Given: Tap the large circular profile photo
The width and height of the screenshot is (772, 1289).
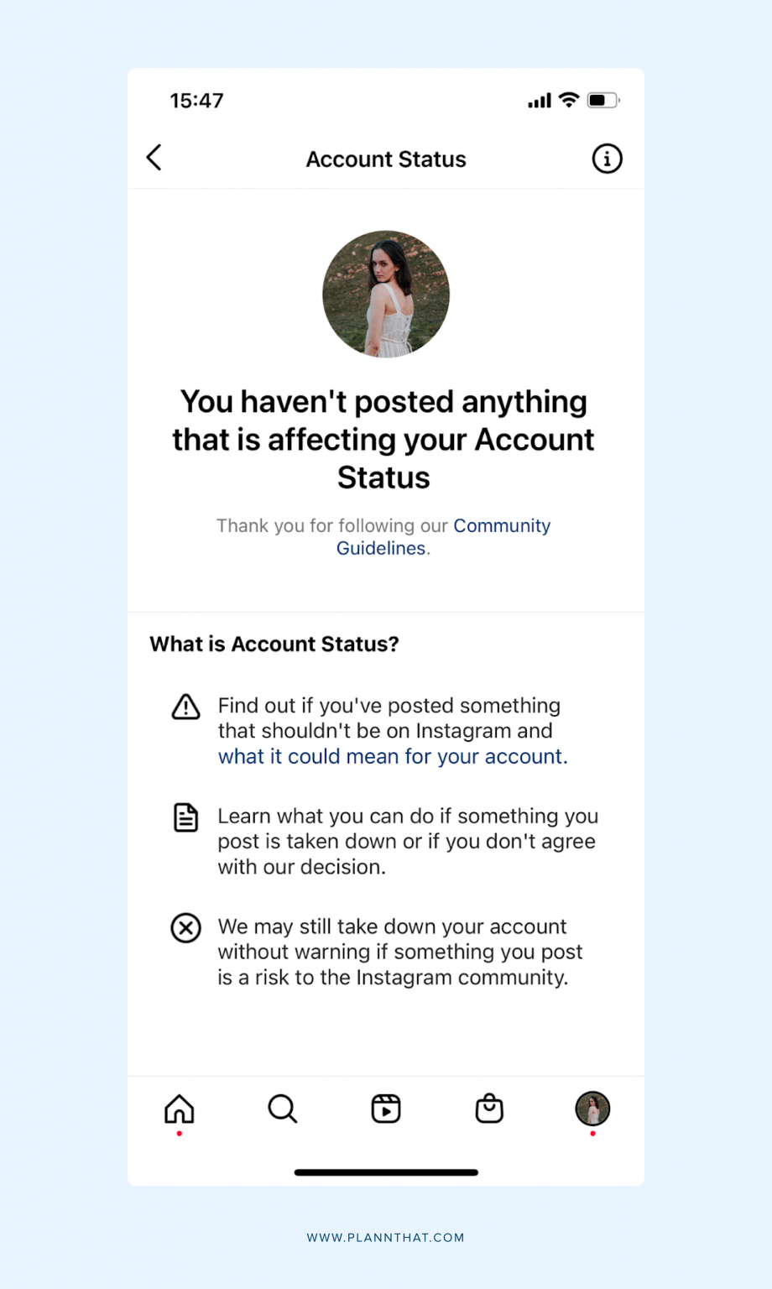Looking at the screenshot, I should pyautogui.click(x=385, y=294).
